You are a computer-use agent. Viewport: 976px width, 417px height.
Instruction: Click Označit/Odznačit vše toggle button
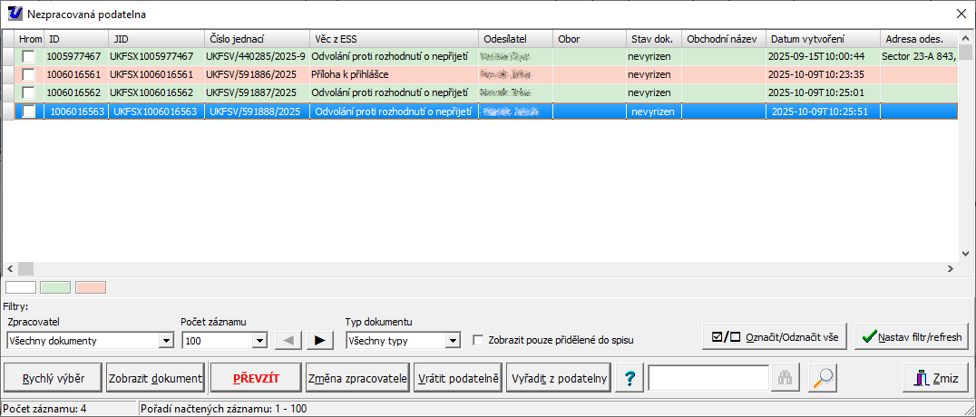pos(775,336)
